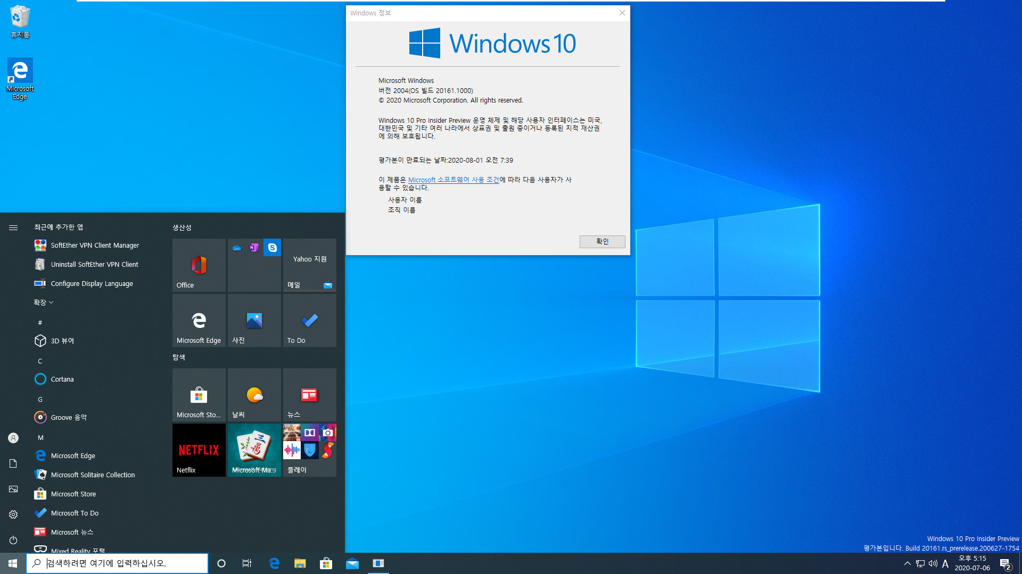Open OneDrive icon in folder tile
Image resolution: width=1022 pixels, height=574 pixels.
pos(237,248)
